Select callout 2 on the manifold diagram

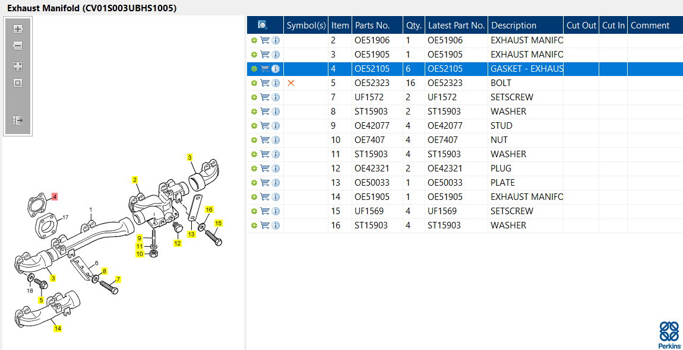tap(135, 180)
